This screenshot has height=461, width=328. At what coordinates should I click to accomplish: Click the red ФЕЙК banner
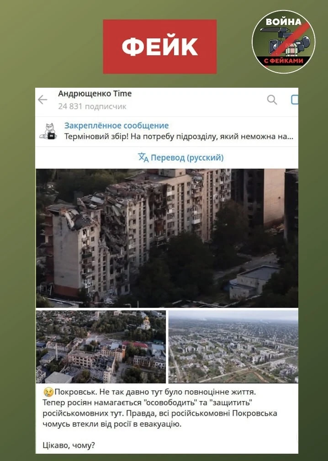(x=160, y=47)
